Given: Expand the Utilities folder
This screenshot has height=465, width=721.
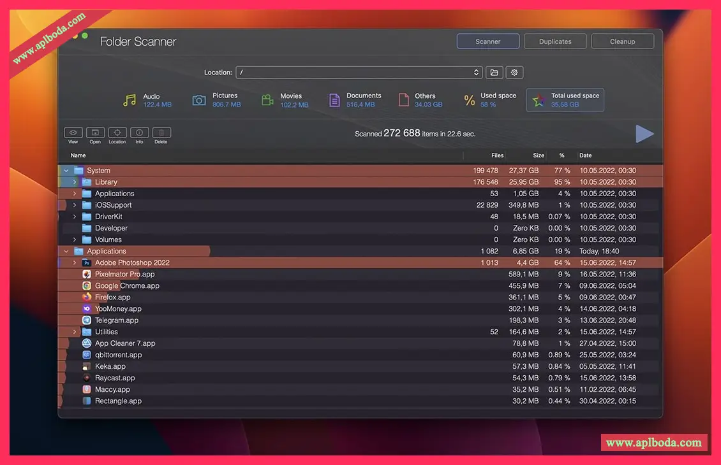Looking at the screenshot, I should point(75,332).
